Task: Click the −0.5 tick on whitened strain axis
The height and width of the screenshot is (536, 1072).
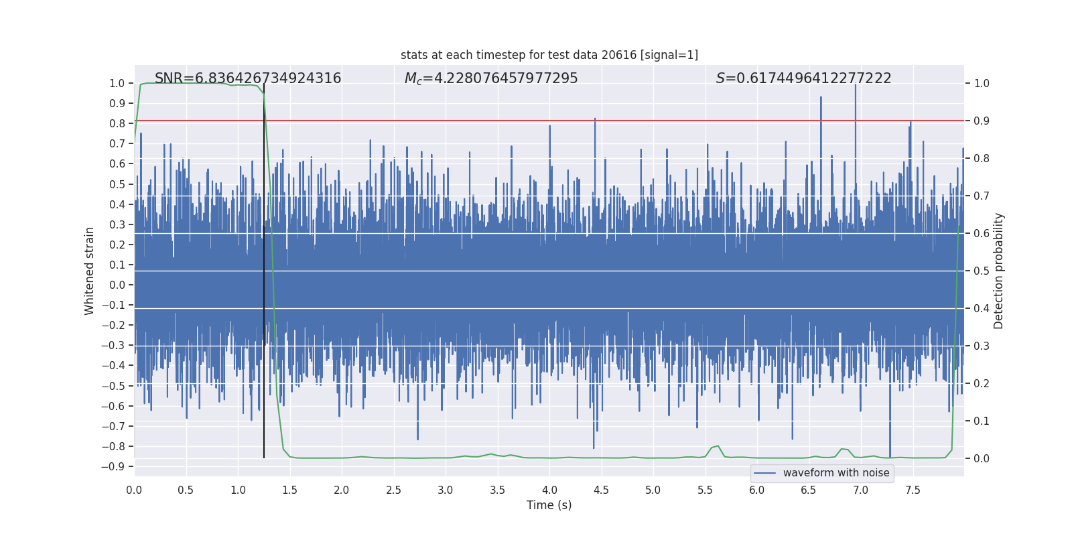Action: pyautogui.click(x=113, y=386)
